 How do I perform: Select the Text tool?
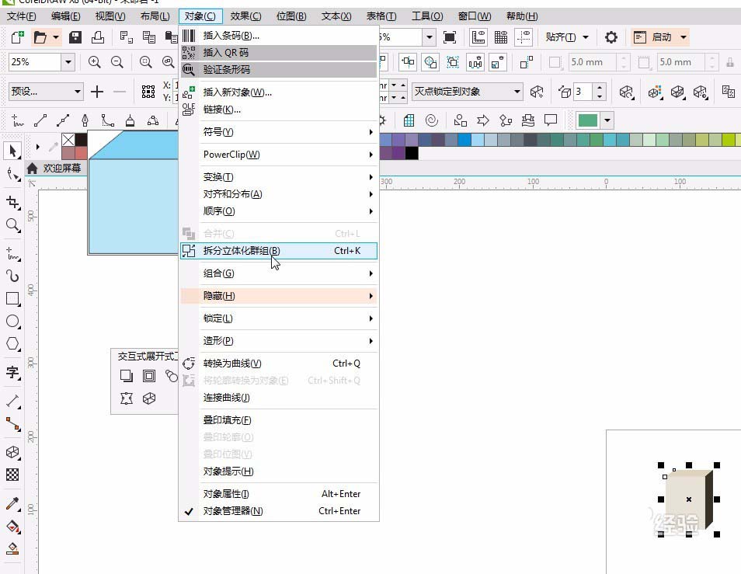pyautogui.click(x=12, y=372)
